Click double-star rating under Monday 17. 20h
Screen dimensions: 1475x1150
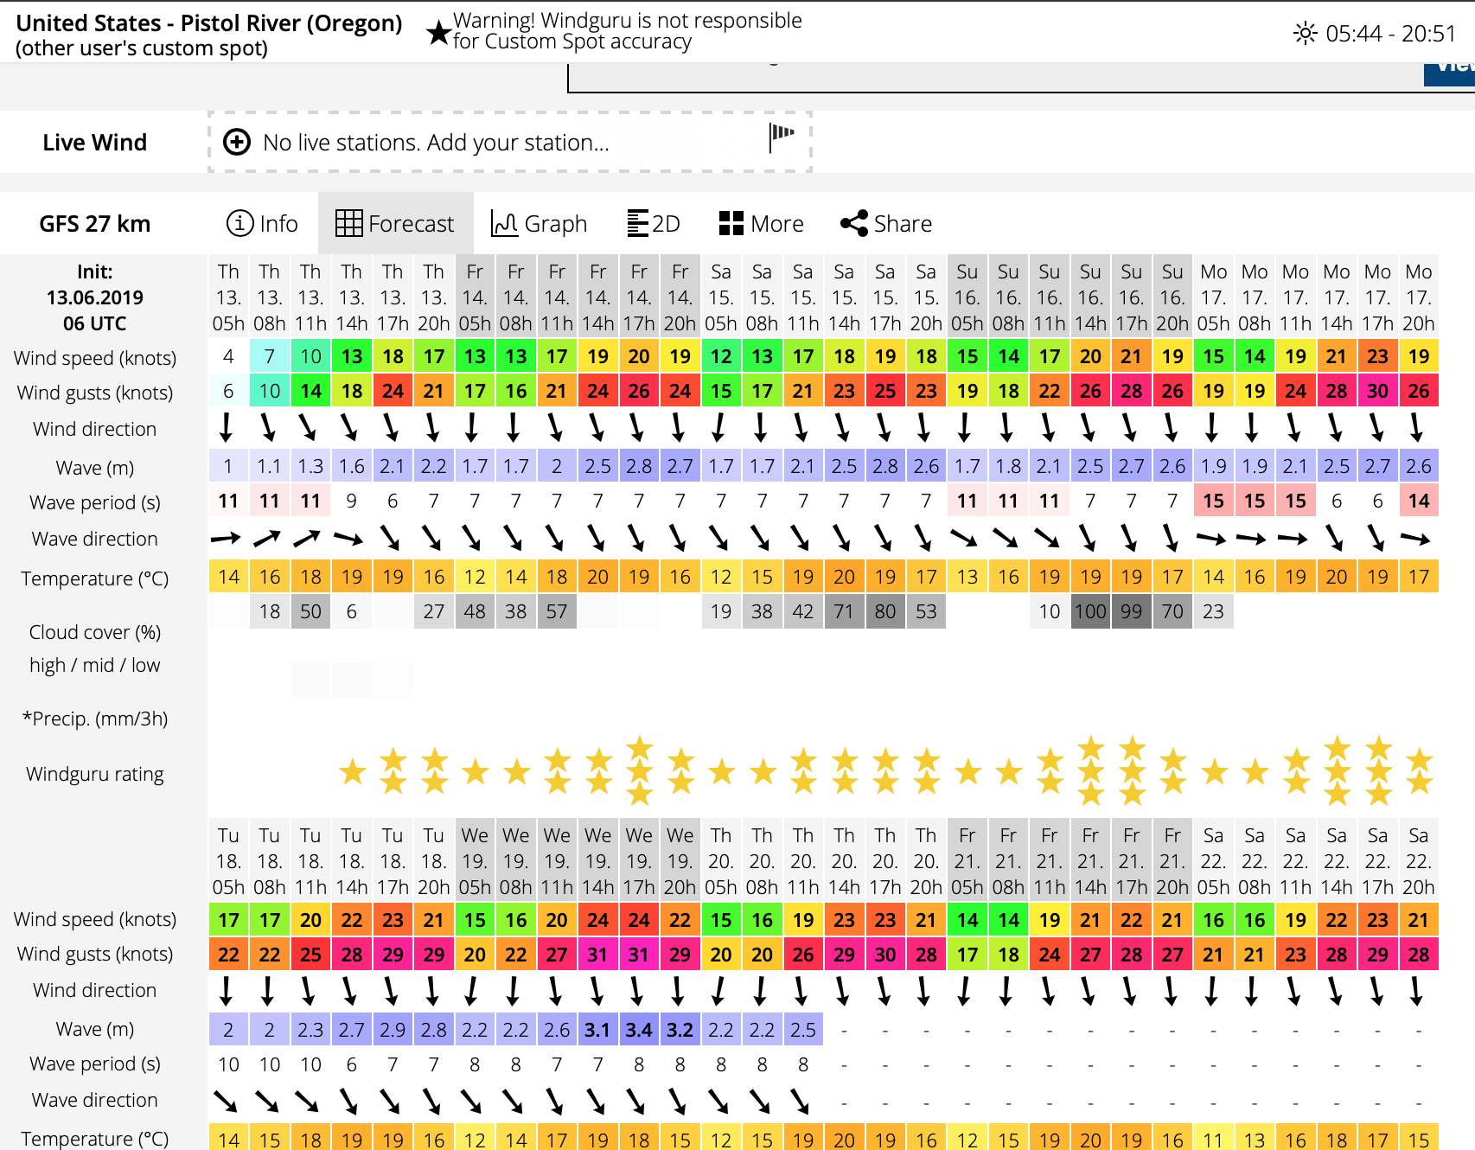pos(1419,771)
